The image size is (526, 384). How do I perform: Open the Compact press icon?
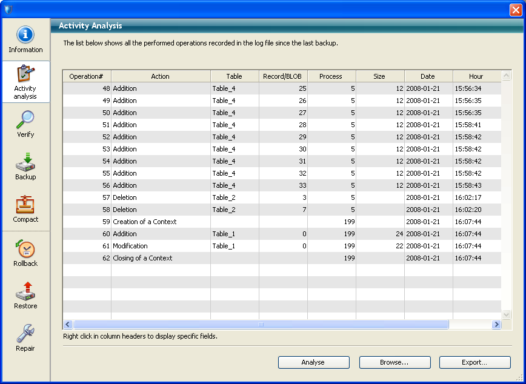click(25, 205)
